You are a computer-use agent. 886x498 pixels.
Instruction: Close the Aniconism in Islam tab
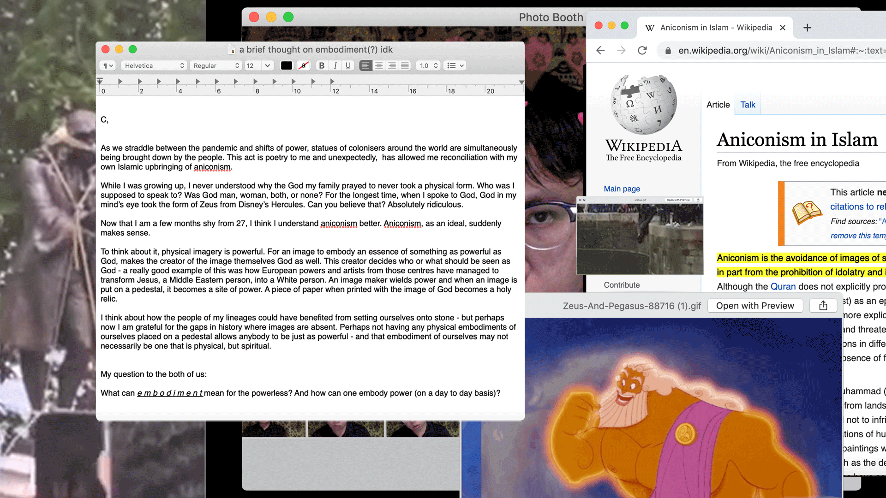783,28
